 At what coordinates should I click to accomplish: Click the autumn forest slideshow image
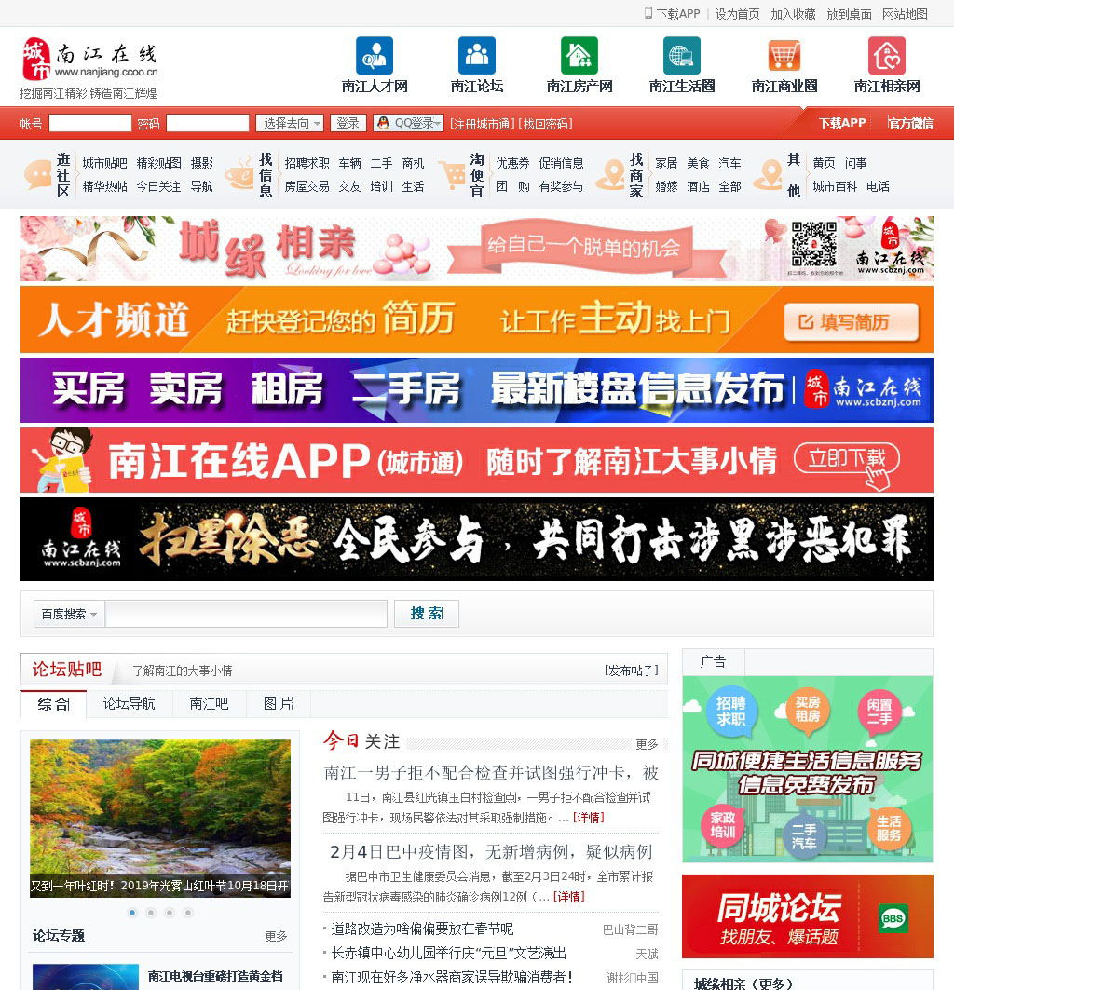pos(160,819)
